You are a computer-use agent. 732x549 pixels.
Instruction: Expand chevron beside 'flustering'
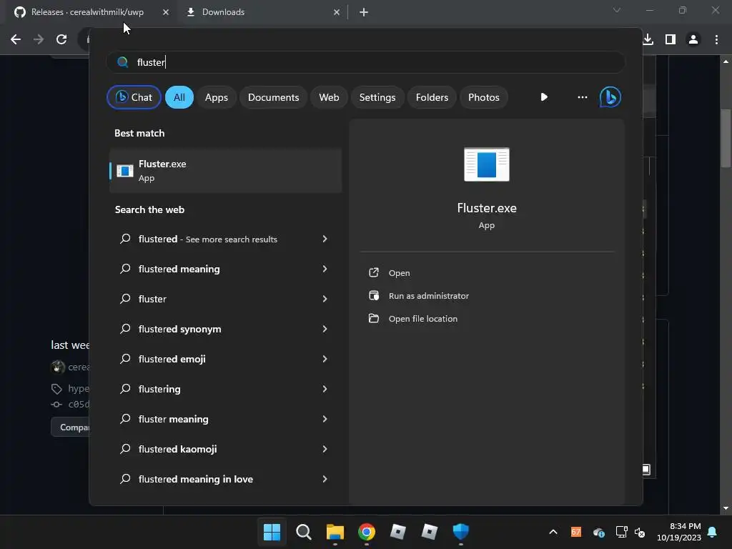(x=325, y=389)
